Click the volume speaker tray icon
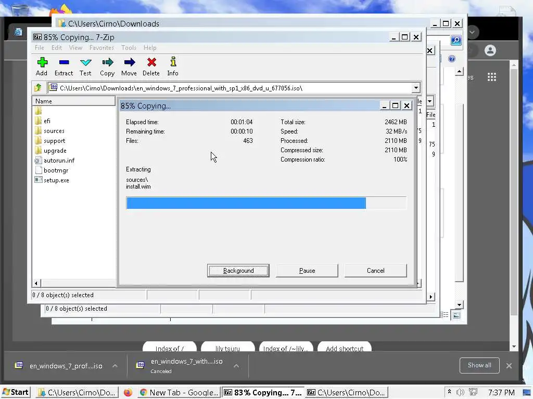The image size is (533, 399). pyautogui.click(x=460, y=392)
